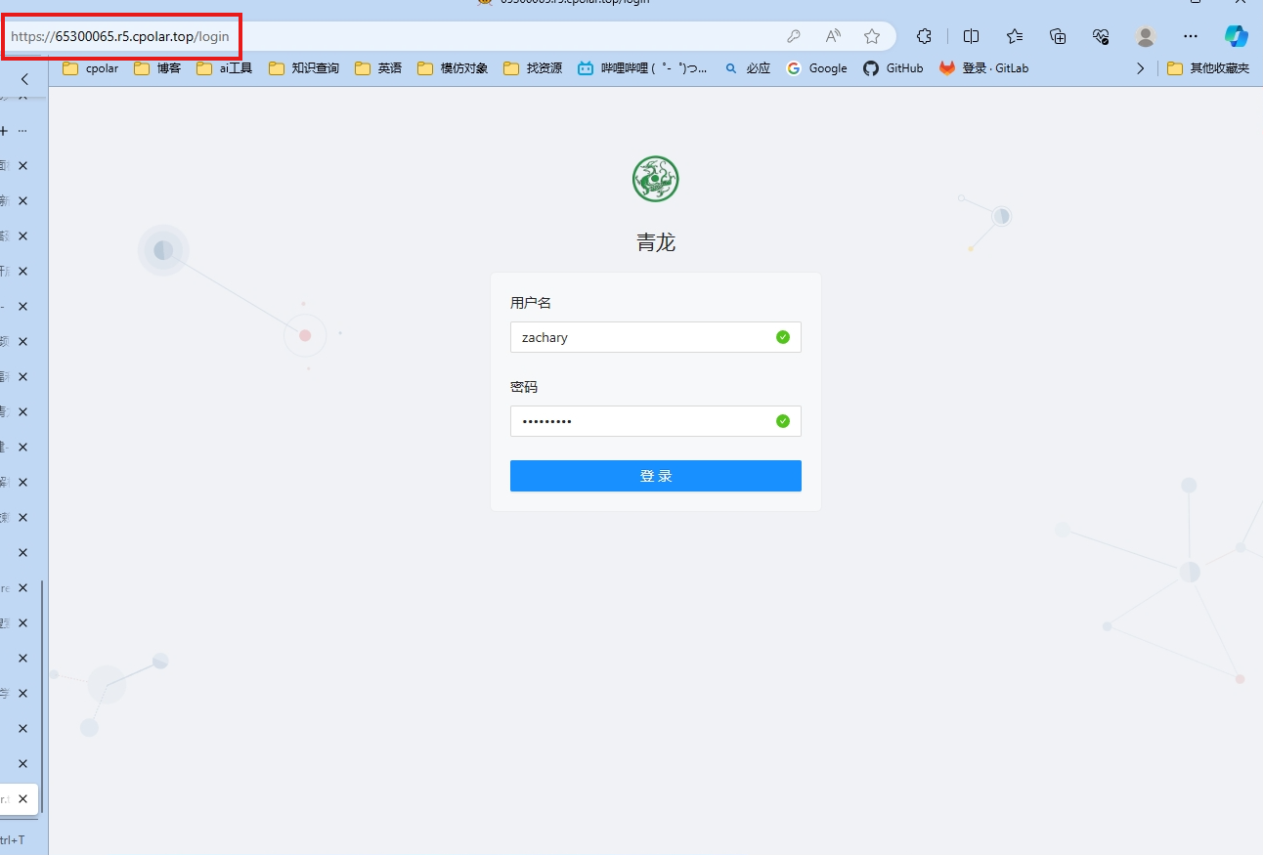The height and width of the screenshot is (855, 1263).
Task: Focus the 用户名 username input
Action: point(656,337)
